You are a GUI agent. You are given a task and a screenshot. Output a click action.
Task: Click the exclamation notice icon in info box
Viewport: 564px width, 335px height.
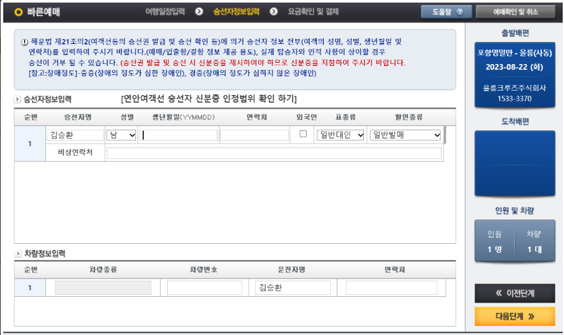[25, 42]
